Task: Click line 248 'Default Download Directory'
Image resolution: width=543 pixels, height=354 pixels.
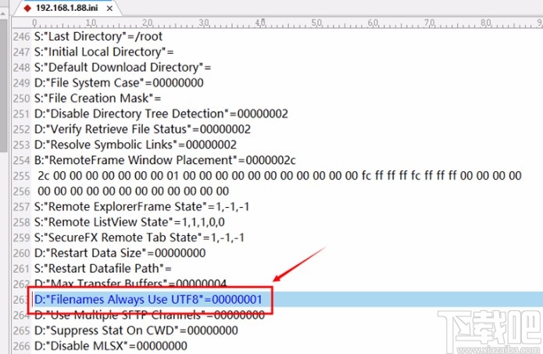Action: pos(123,67)
